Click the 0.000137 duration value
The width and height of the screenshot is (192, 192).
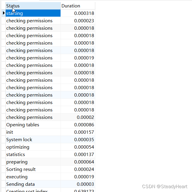coord(84,154)
